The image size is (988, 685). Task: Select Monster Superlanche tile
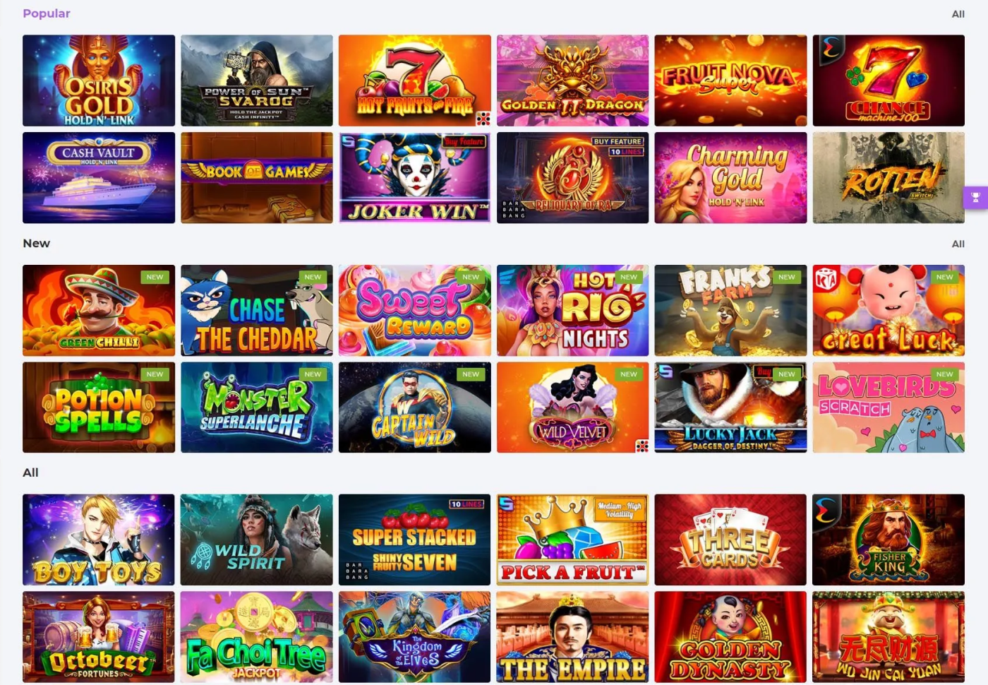pos(257,407)
